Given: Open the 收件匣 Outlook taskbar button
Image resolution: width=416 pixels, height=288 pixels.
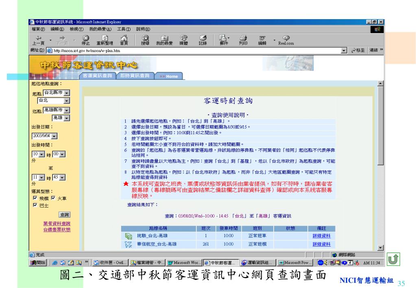Looking at the screenshot, I should 111,262.
